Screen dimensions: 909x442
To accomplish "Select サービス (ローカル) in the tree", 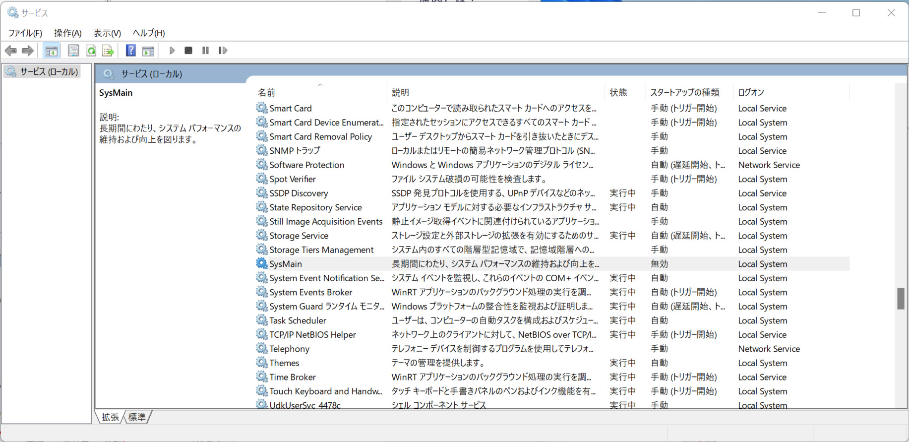I will [x=49, y=72].
